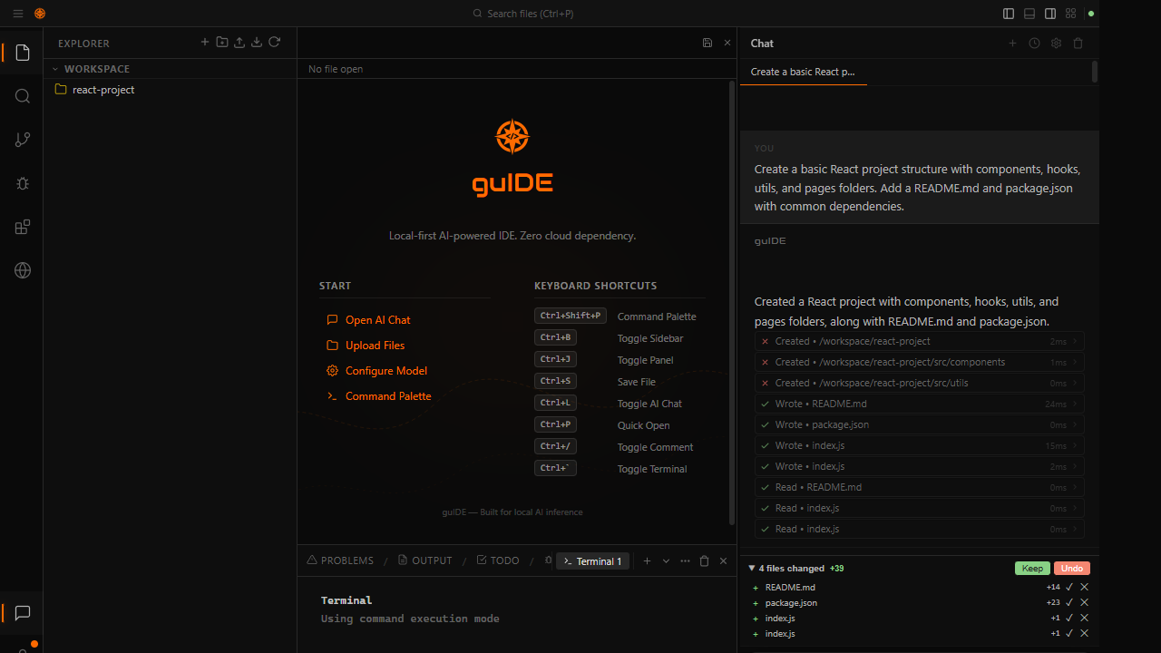Close the bottom panel
Screen dimensions: 1161x653
723,561
